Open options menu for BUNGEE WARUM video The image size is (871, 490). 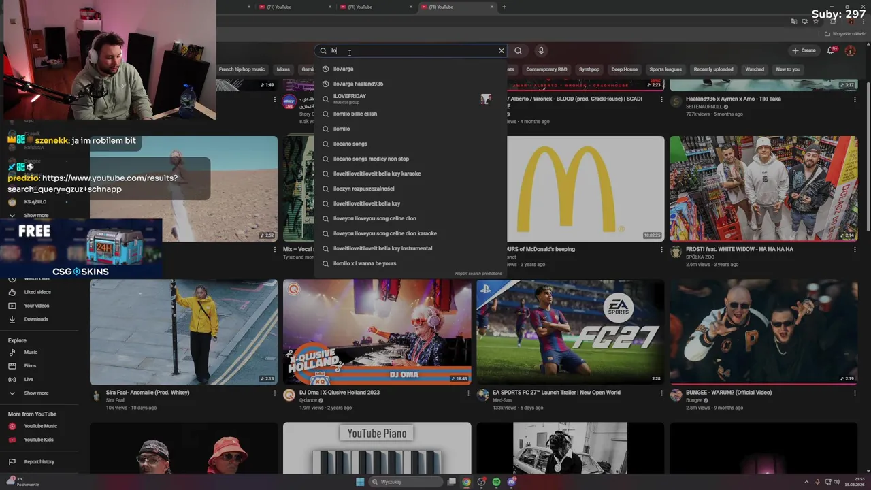[855, 393]
